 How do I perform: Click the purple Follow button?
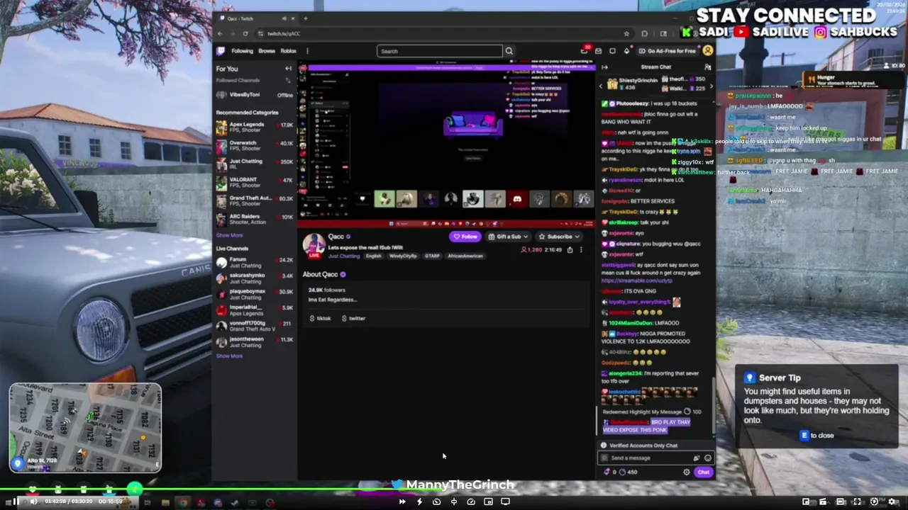(465, 237)
